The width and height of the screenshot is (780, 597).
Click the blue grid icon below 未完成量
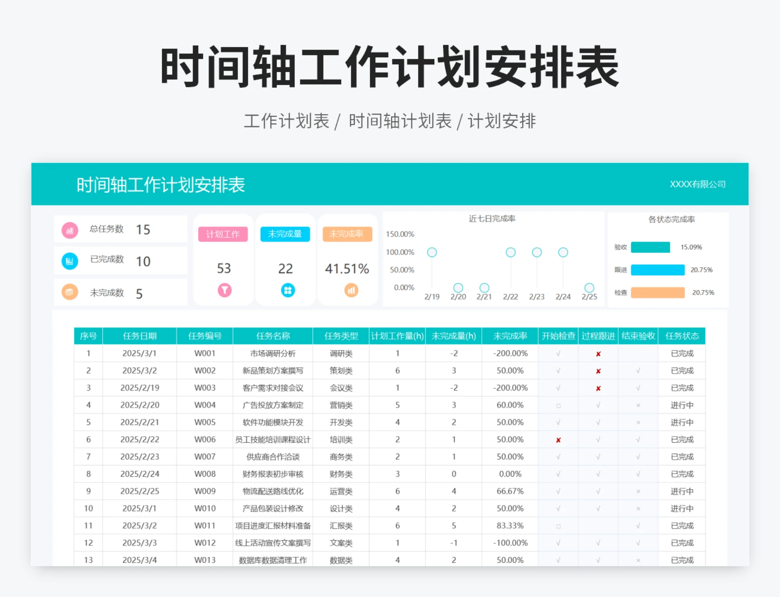tap(287, 290)
